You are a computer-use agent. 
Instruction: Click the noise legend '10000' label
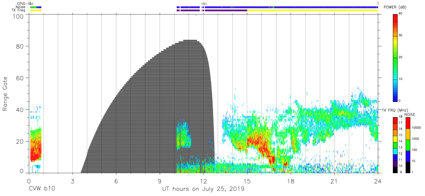coord(417,128)
